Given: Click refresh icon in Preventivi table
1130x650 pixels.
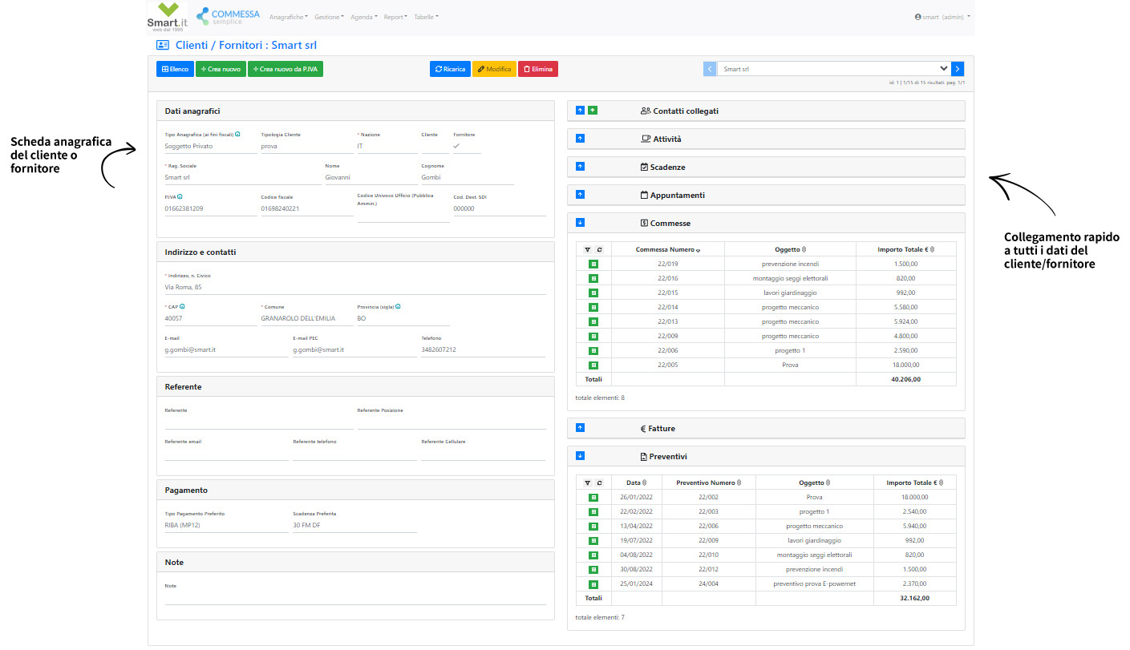Looking at the screenshot, I should [599, 483].
